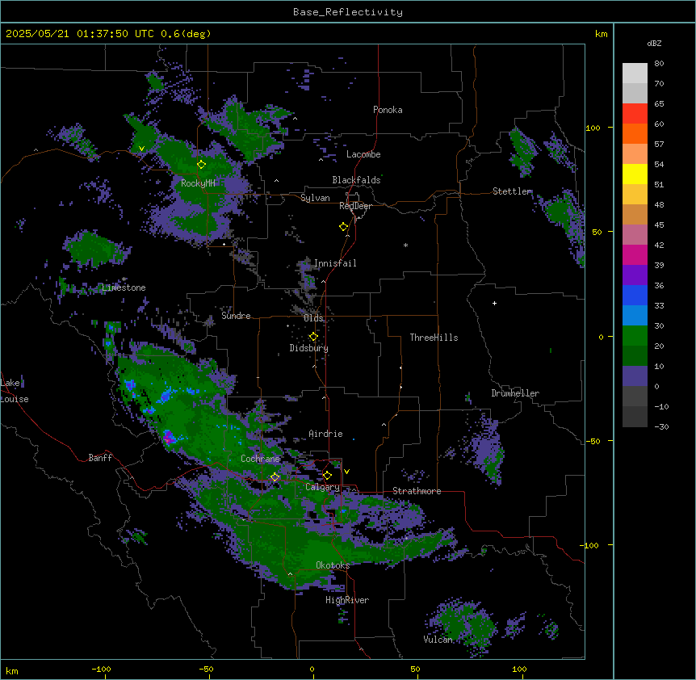Click the Innisfail label
This screenshot has height=680, width=696.
click(x=335, y=263)
